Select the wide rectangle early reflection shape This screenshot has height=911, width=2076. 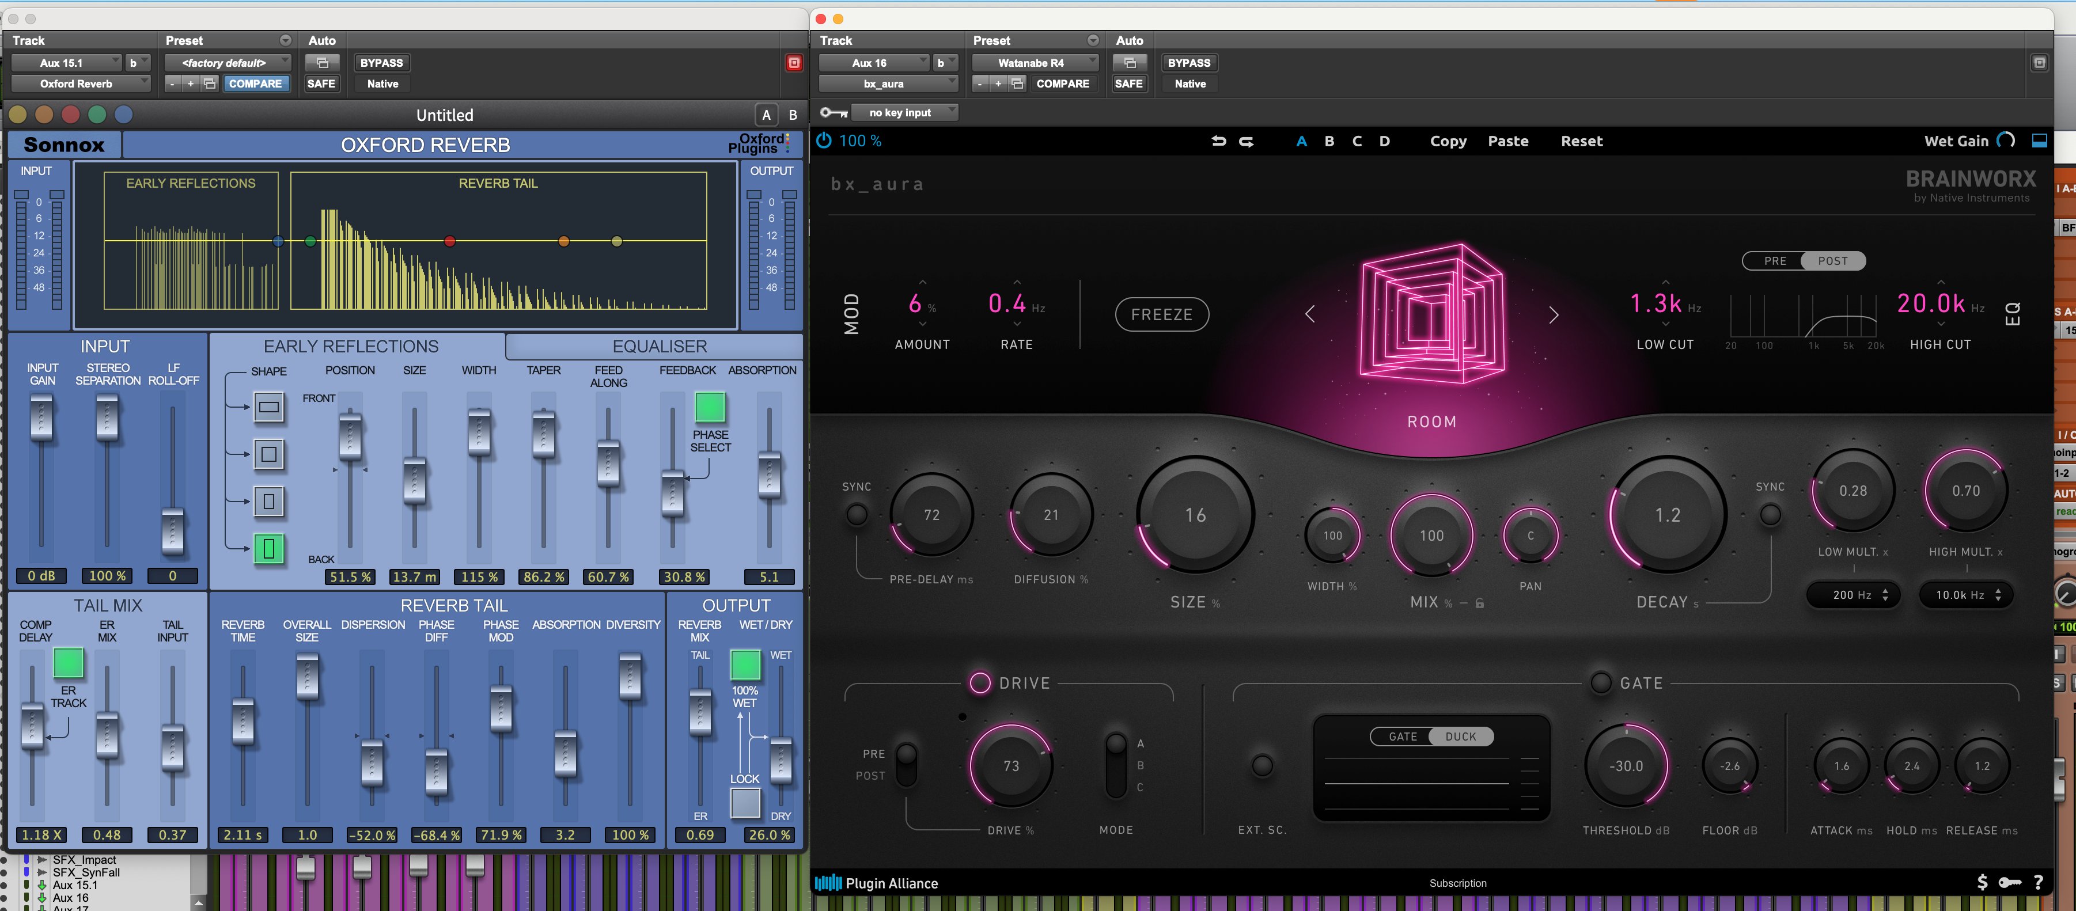(x=269, y=407)
